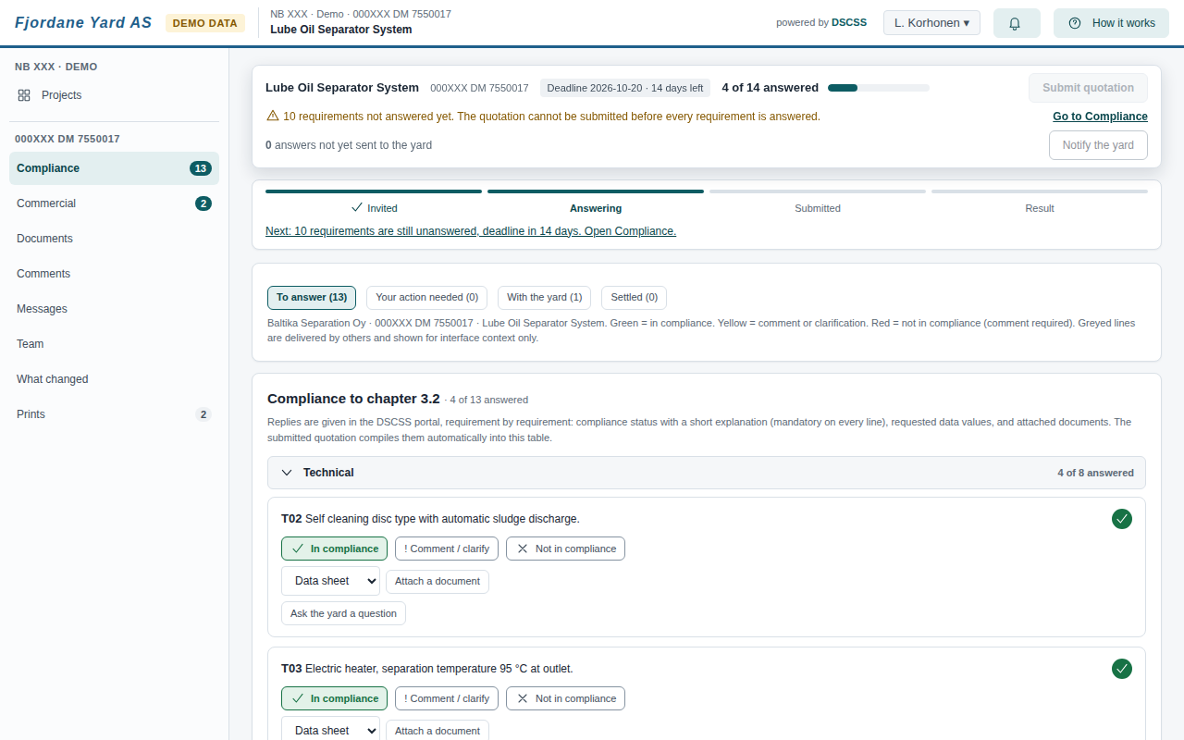Click the Answering step in the progress tracker
The height and width of the screenshot is (740, 1184).
(x=596, y=203)
